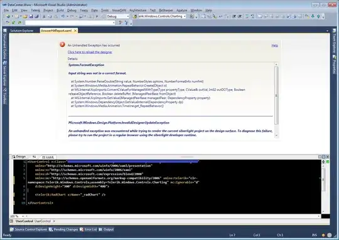Screen dimensions: 339x240
Task: Collapse the XAML pane
Action: coord(328,157)
